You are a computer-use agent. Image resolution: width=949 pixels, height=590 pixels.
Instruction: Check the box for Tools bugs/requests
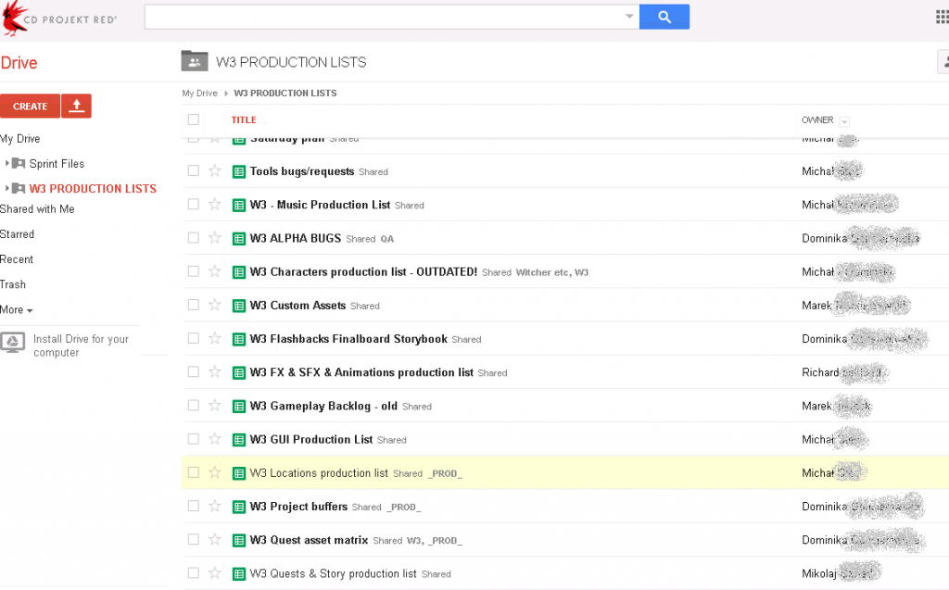coord(193,170)
